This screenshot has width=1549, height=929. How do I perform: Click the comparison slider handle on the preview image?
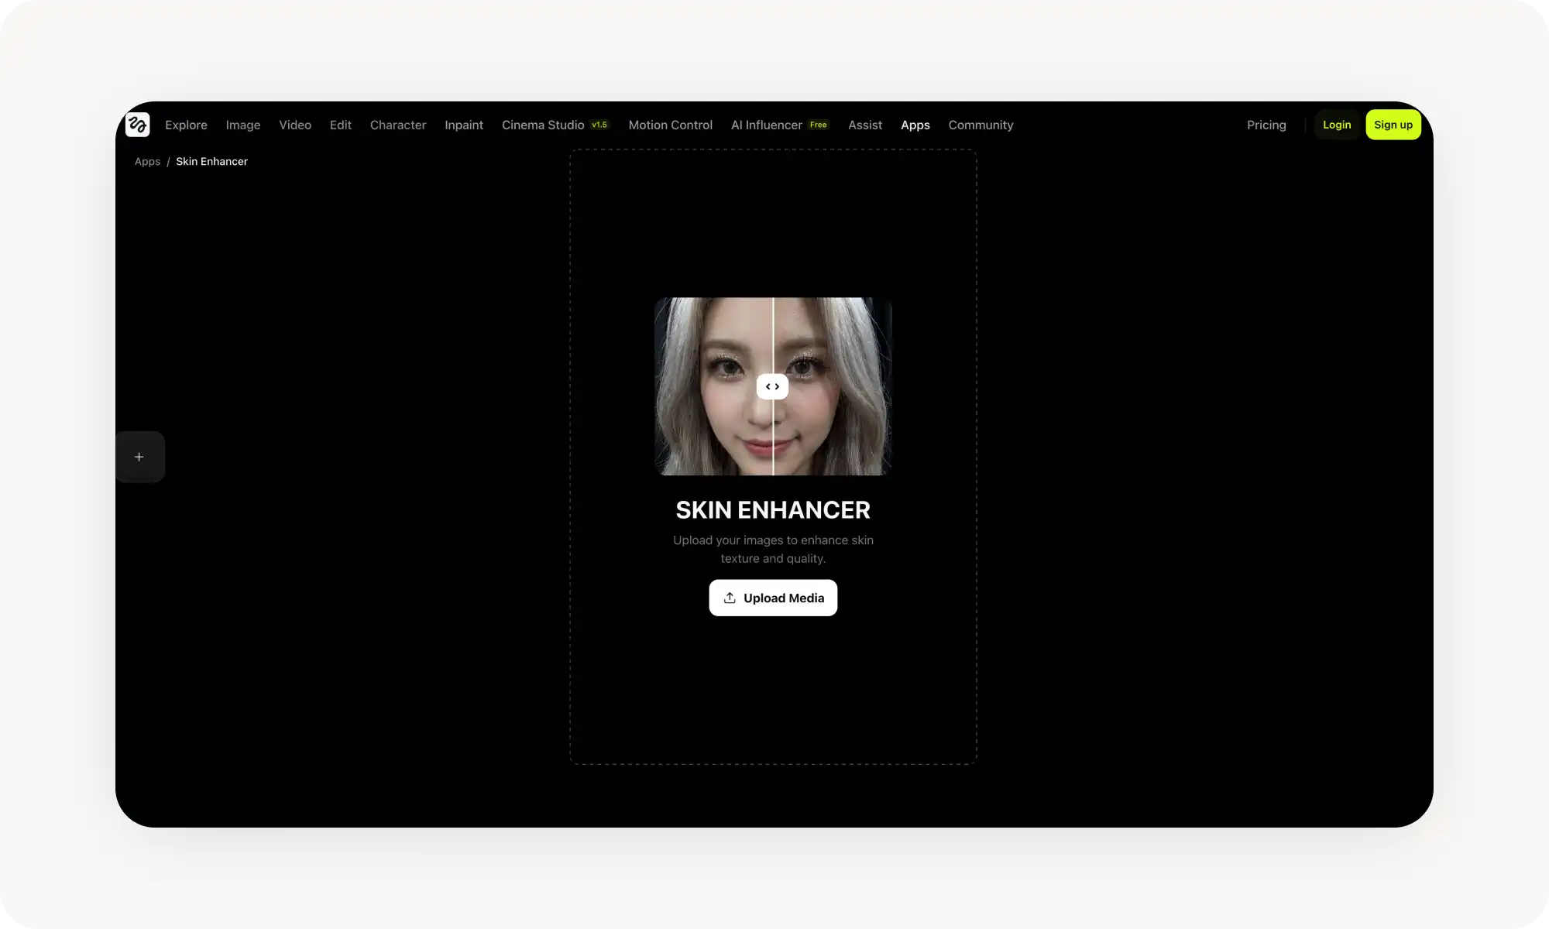click(772, 386)
